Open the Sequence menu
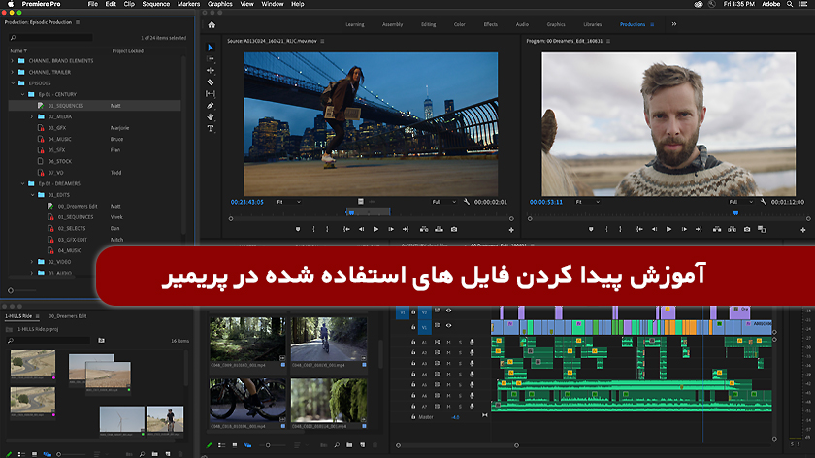815x458 pixels. click(x=156, y=4)
